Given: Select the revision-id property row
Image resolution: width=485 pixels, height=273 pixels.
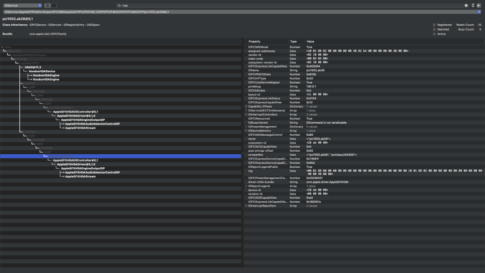Looking at the screenshot, I should pos(364,193).
